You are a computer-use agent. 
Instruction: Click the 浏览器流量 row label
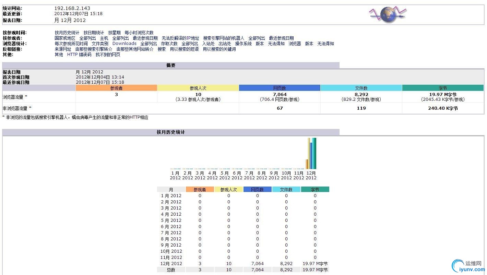[15, 97]
